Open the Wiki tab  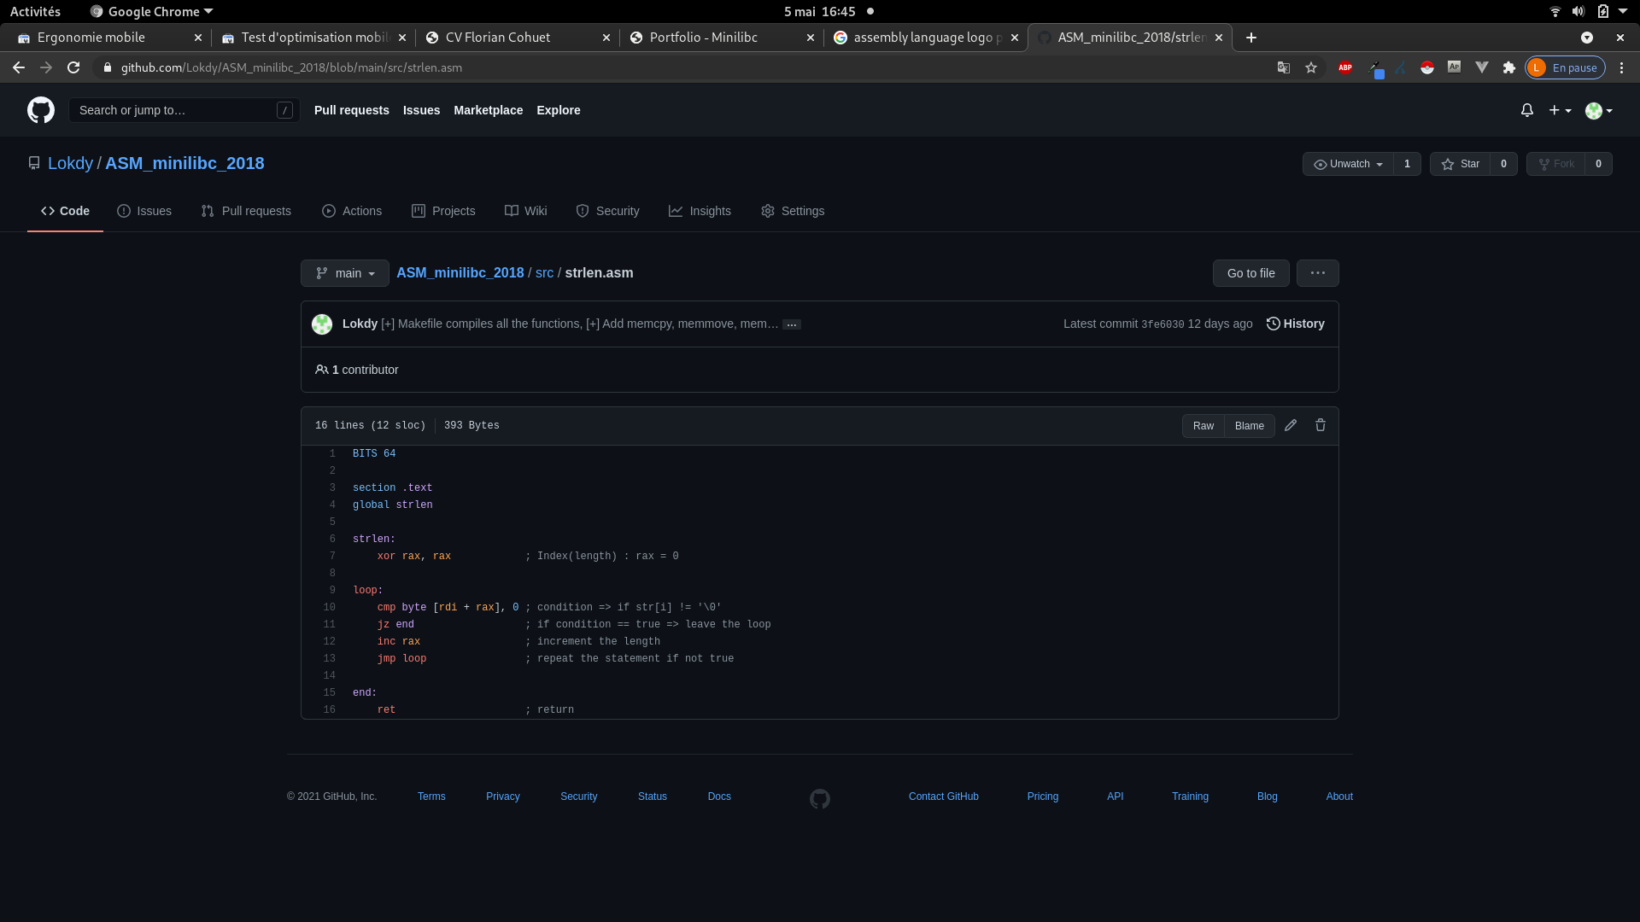[x=526, y=211]
